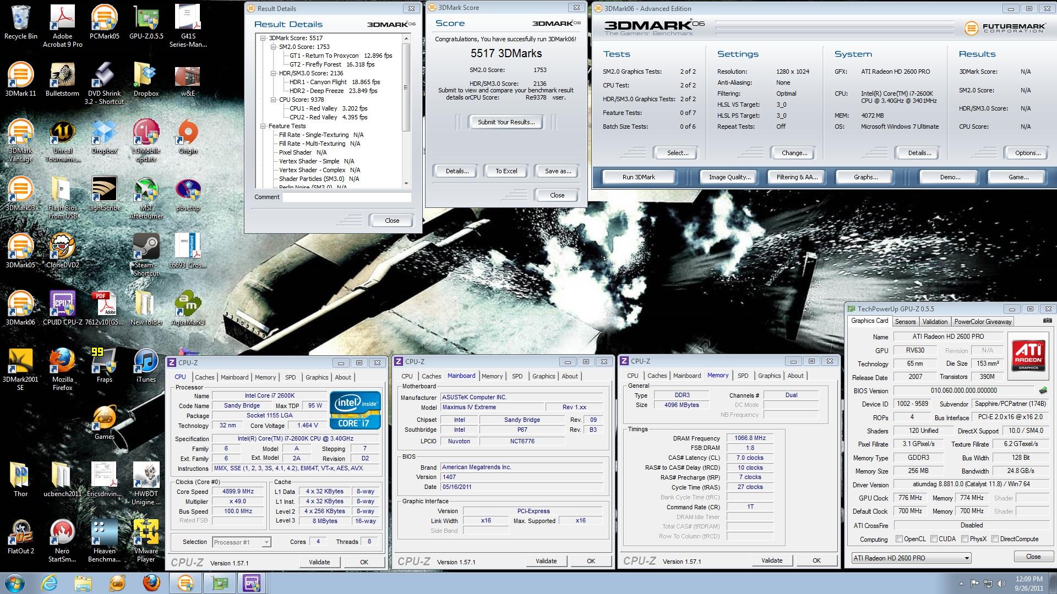Click the Comment input field
The height and width of the screenshot is (594, 1057).
347,197
